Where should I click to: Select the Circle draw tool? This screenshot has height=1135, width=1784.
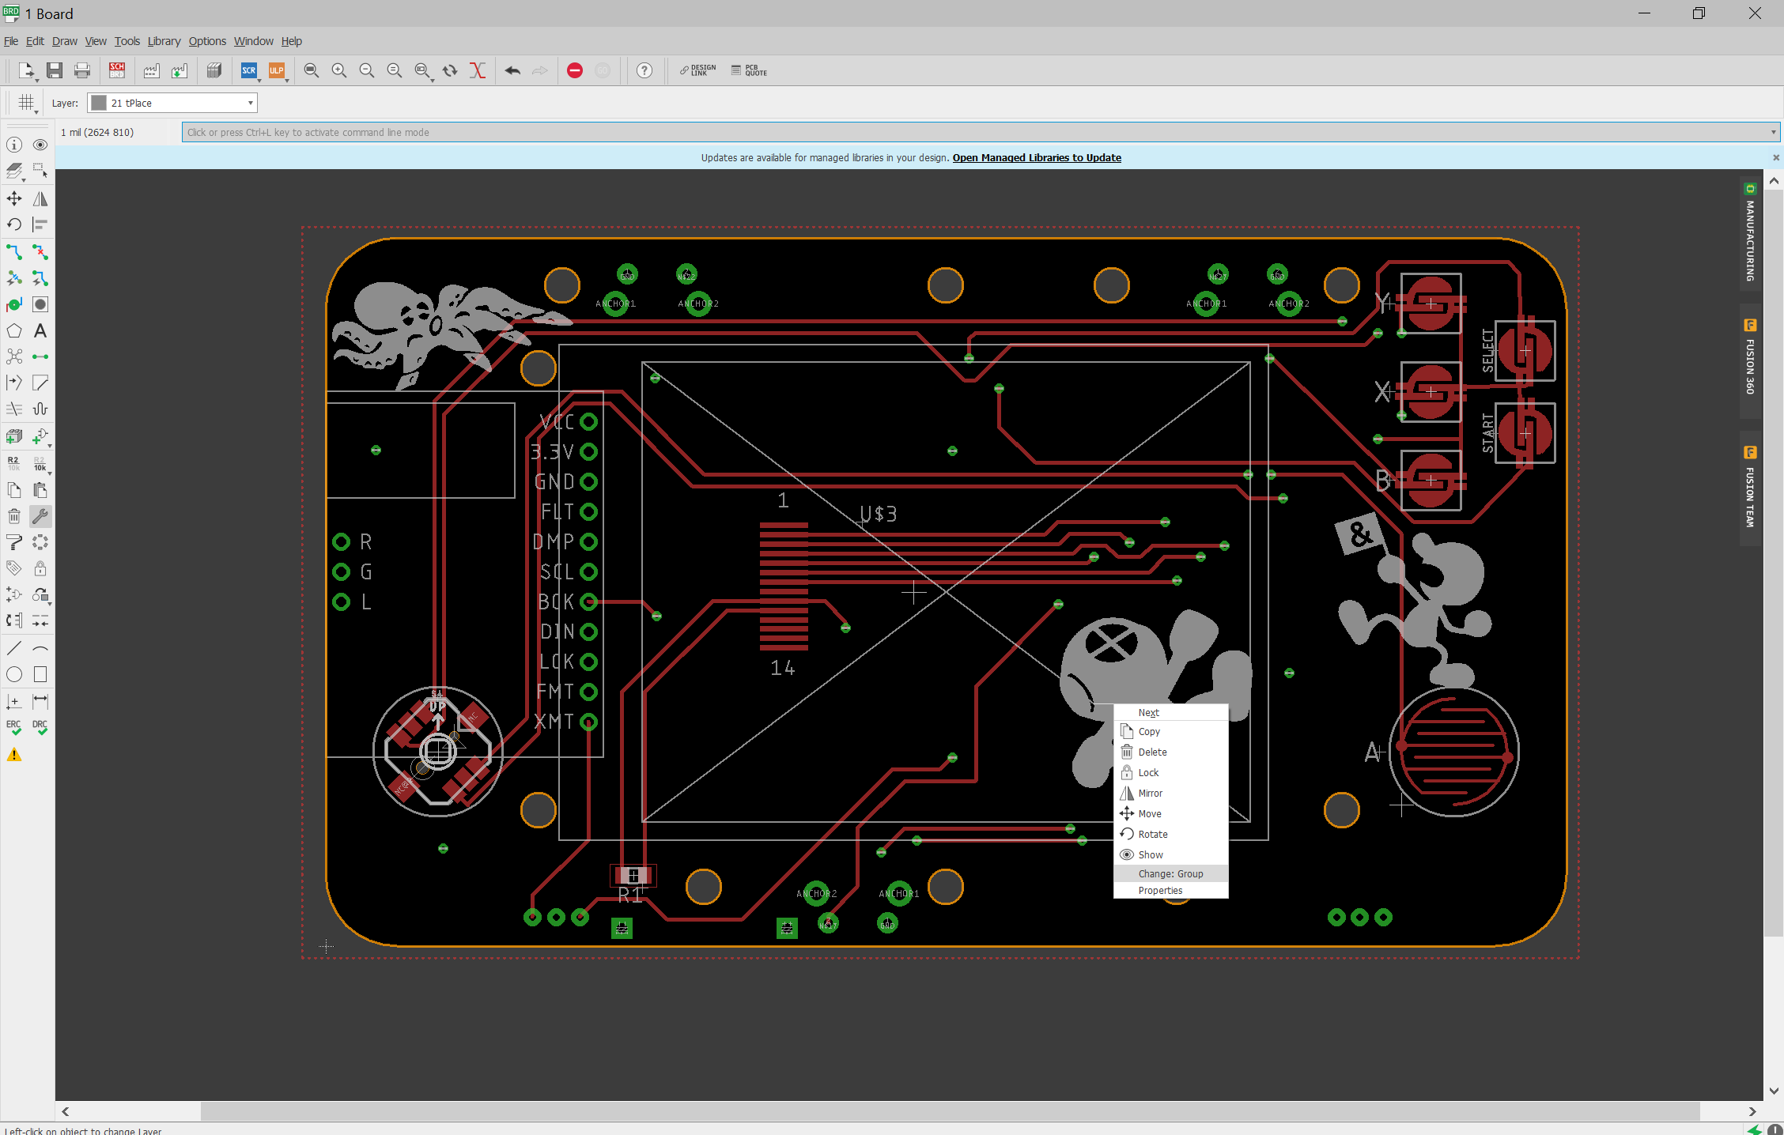click(14, 674)
